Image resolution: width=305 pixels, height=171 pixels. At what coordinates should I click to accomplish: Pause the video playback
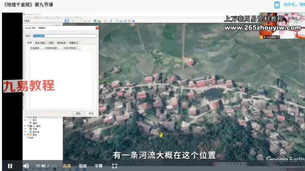[10, 166]
